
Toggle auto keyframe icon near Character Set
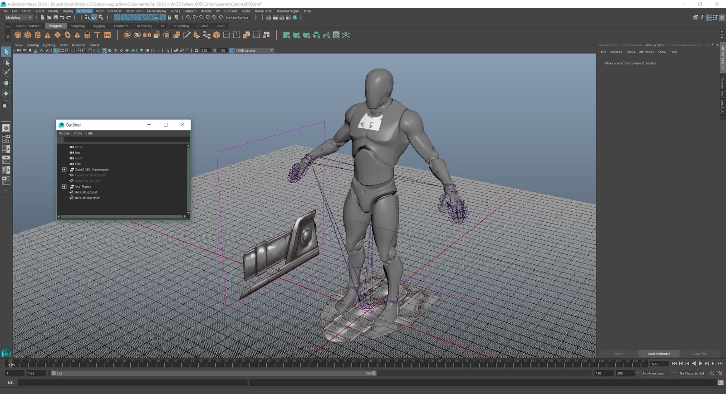(711, 373)
